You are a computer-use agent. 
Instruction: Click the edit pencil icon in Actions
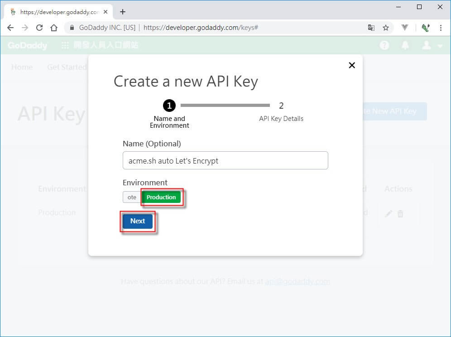pos(389,213)
